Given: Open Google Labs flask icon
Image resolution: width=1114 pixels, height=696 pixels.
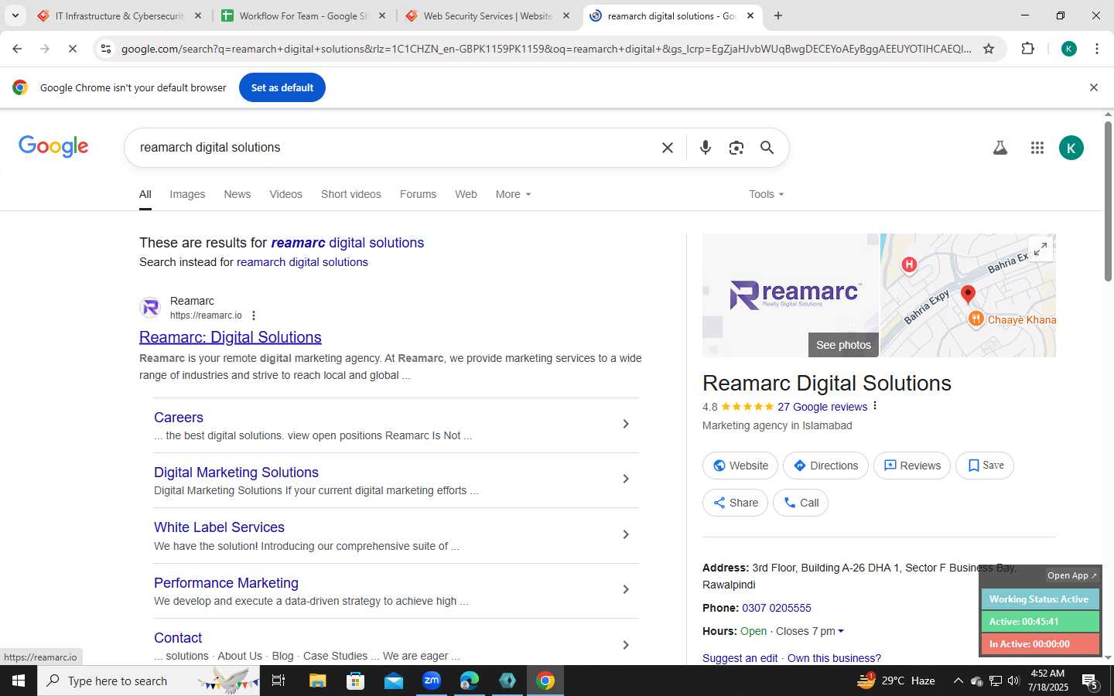Looking at the screenshot, I should tap(1000, 148).
